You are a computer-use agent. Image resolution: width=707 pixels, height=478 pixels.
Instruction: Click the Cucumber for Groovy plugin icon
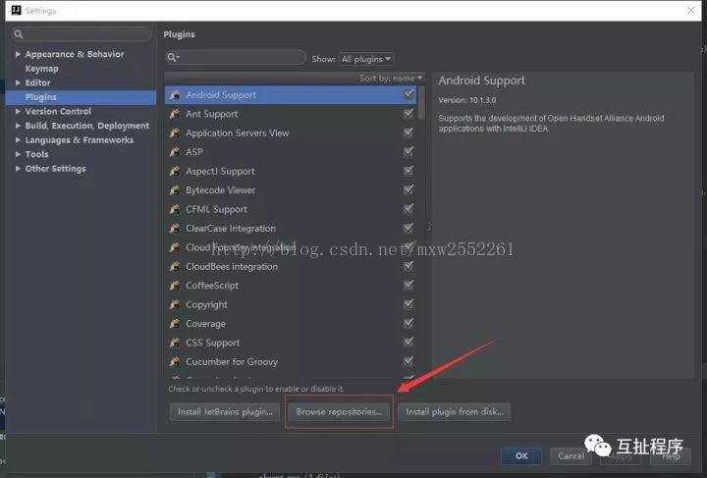175,361
